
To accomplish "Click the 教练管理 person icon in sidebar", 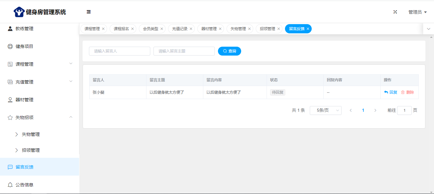I will (10, 29).
